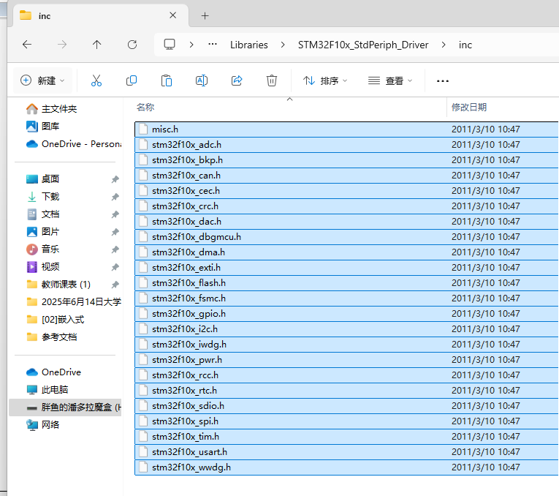The image size is (559, 496).
Task: Open 2025年6月14日大学 folder in sidebar
Action: tap(74, 302)
